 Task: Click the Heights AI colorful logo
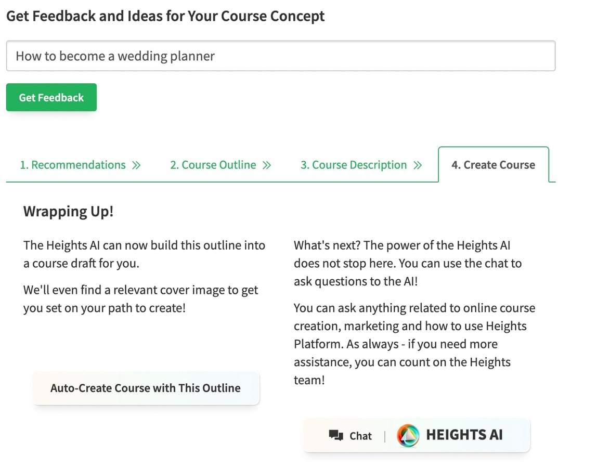click(x=408, y=435)
